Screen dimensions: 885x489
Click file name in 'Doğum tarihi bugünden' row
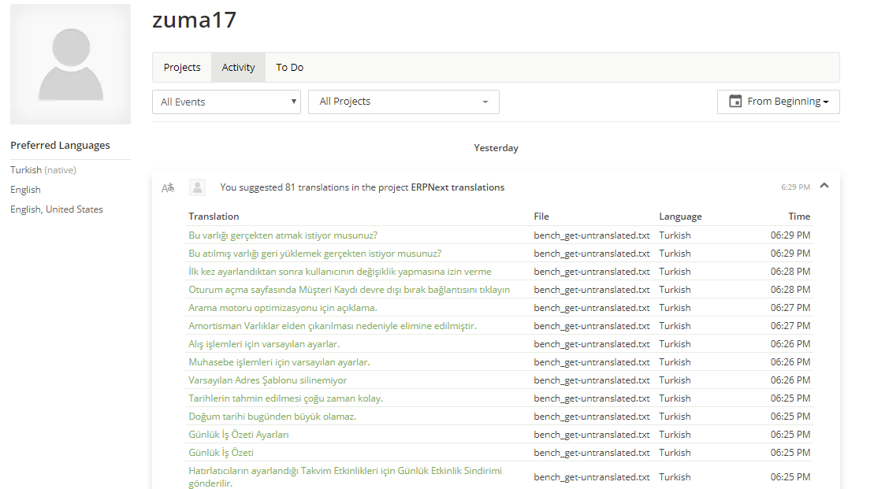click(x=592, y=417)
